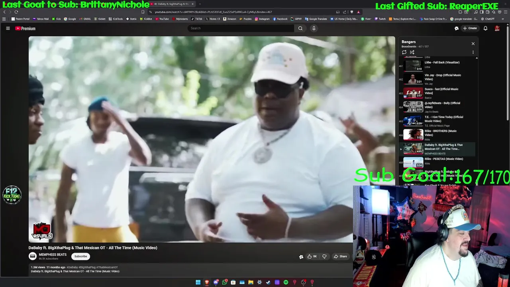
Task: Reload the page with browser refresh
Action: tap(16, 12)
